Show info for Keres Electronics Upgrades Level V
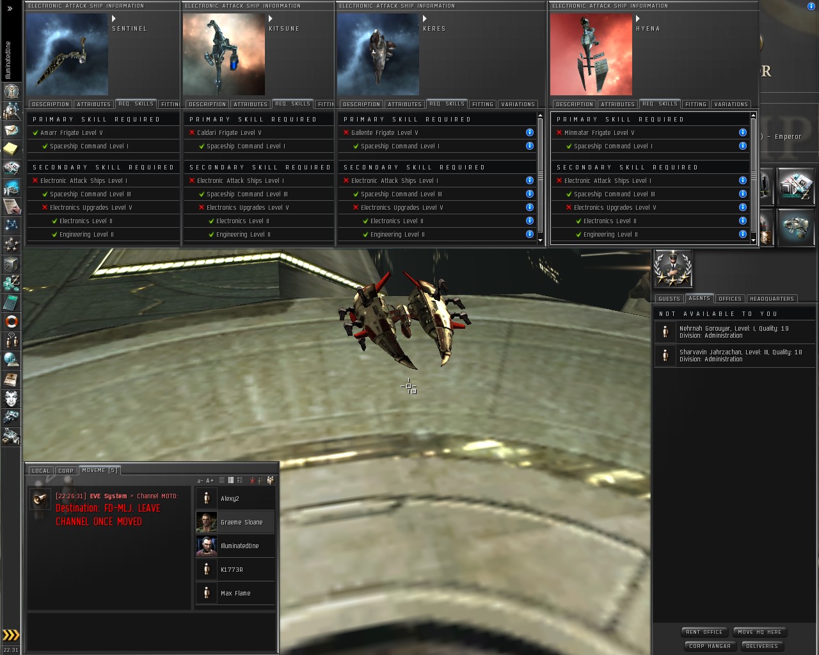This screenshot has height=655, width=819. tap(530, 207)
